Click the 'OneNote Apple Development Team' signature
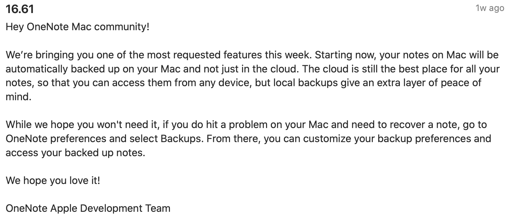 (x=88, y=208)
